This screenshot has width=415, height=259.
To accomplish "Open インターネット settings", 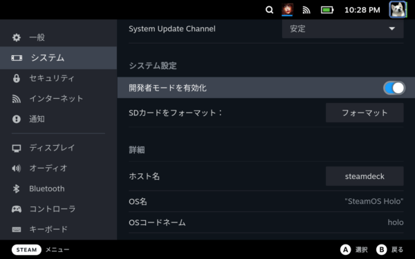I will 58,99.
